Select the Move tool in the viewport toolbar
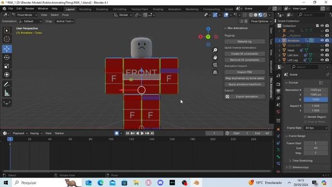The height and width of the screenshot is (187, 332). 7,49
